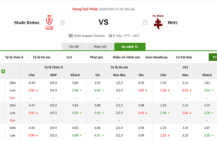Open the Điểm số chính xác view
This screenshot has width=217, height=141.
pyautogui.click(x=127, y=57)
